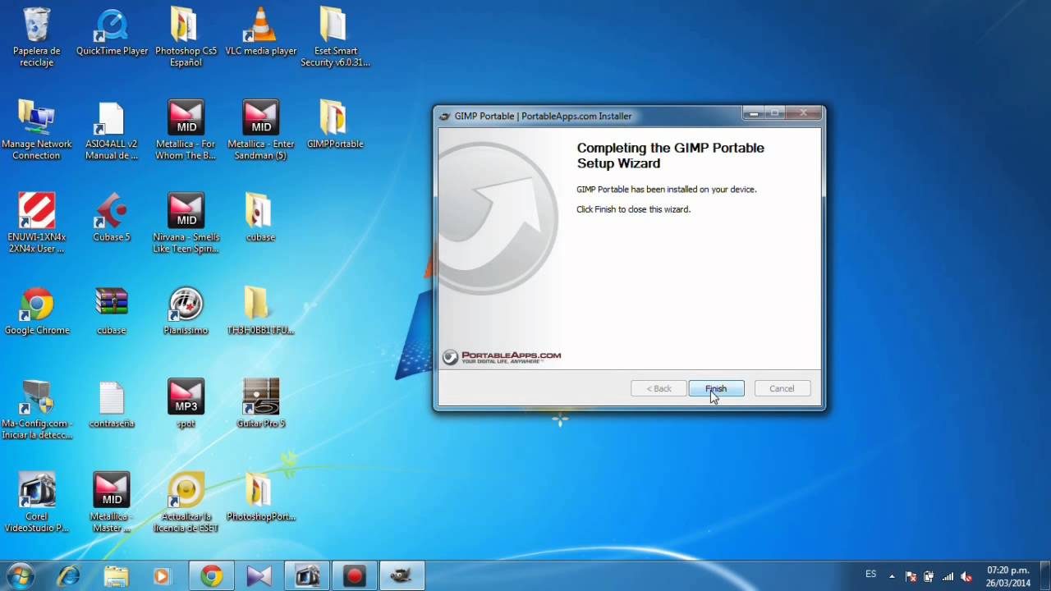Viewport: 1051px width, 591px height.
Task: Switch to Google Chrome on the taskbar
Action: [211, 576]
